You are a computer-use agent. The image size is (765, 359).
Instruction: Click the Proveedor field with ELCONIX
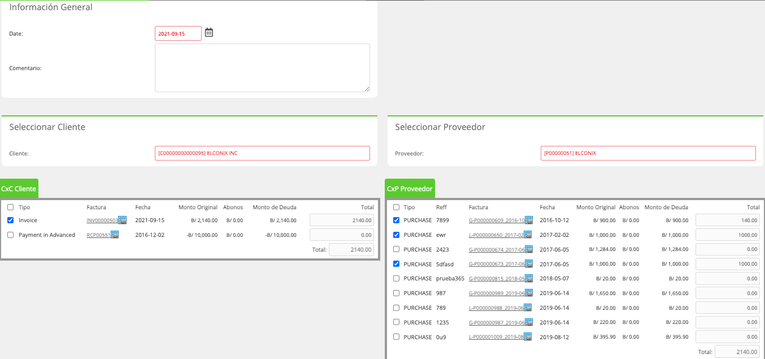[x=648, y=153]
